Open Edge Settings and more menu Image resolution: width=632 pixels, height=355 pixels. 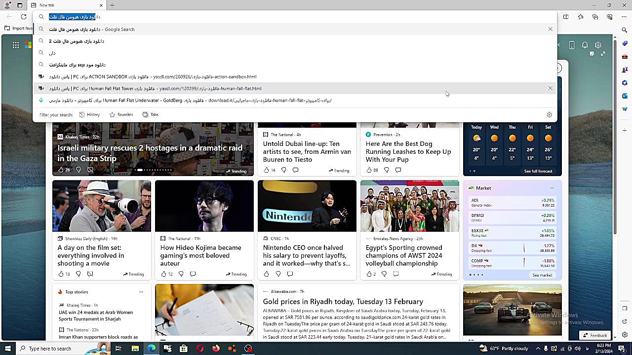pyautogui.click(x=625, y=17)
